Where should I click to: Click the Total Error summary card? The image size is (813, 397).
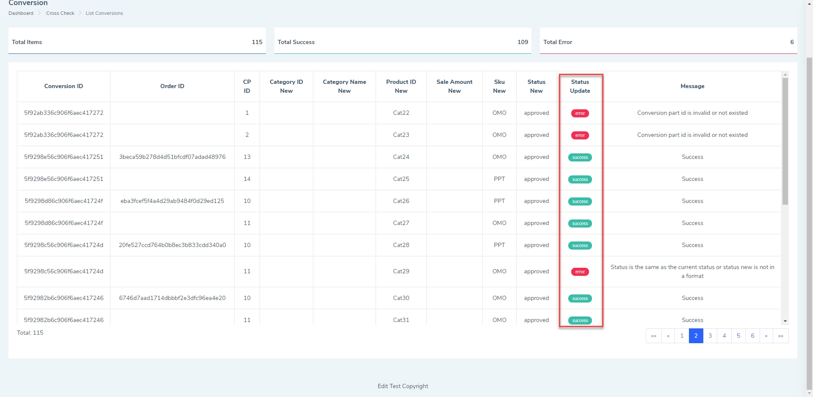668,42
